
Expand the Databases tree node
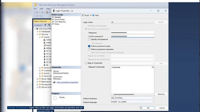tap(37, 31)
